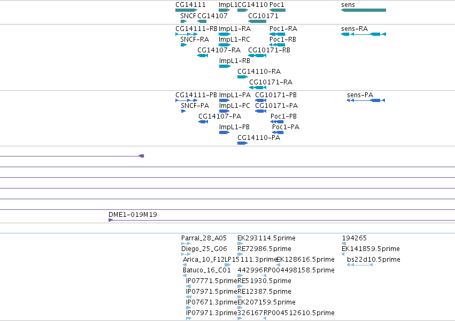Screen dimensions: 455x321
Task: Click EST RE12387.5prime
Action: pos(240,297)
